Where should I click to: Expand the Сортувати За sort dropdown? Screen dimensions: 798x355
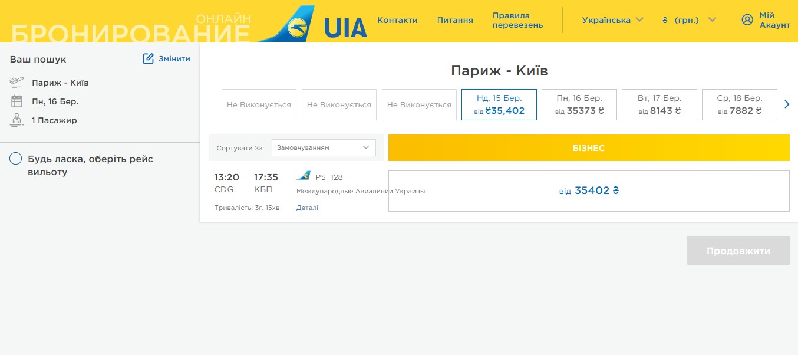pos(323,147)
